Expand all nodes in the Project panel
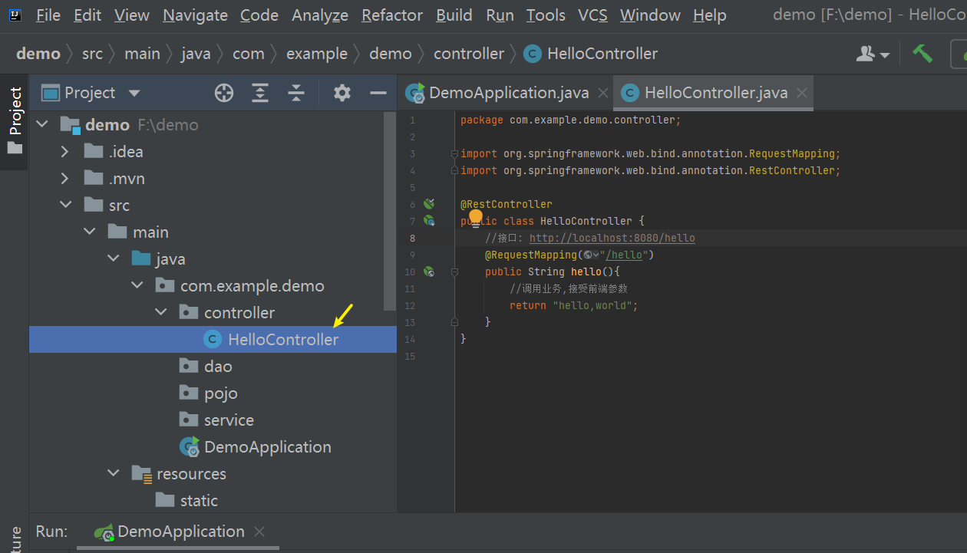The height and width of the screenshot is (553, 967). pos(260,93)
